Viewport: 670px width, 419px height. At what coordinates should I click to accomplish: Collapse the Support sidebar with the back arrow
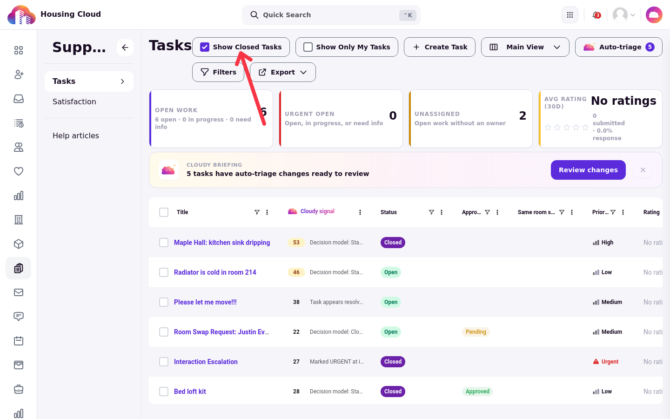coord(125,47)
